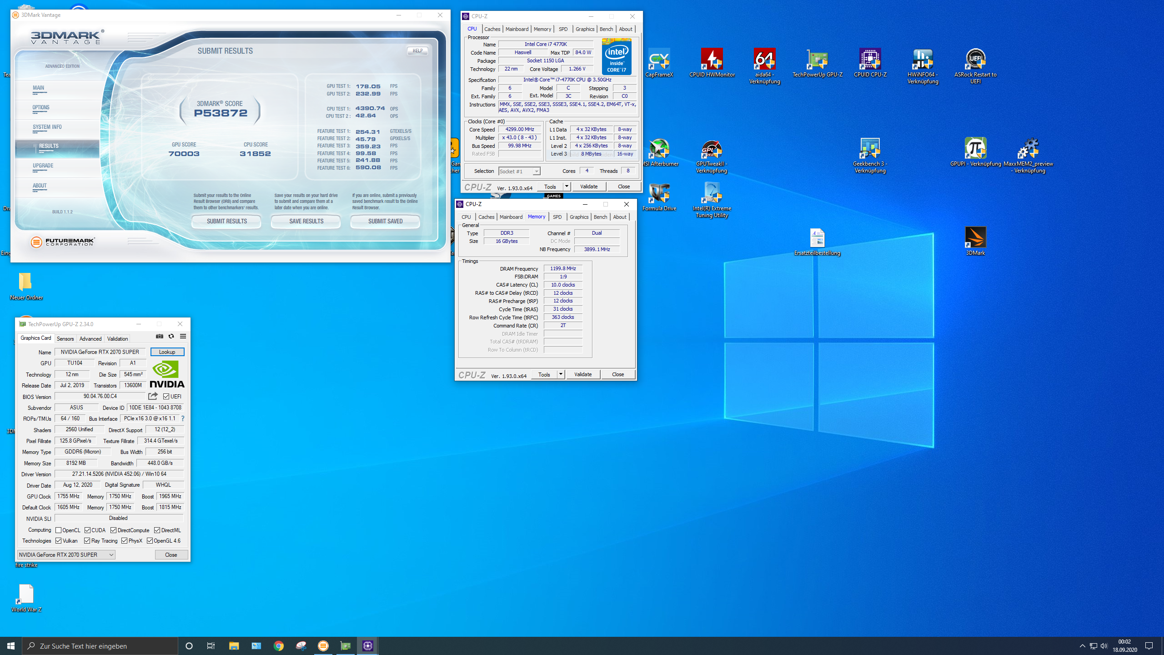This screenshot has height=655, width=1164.
Task: Click the Task View taskbar button
Action: (211, 646)
